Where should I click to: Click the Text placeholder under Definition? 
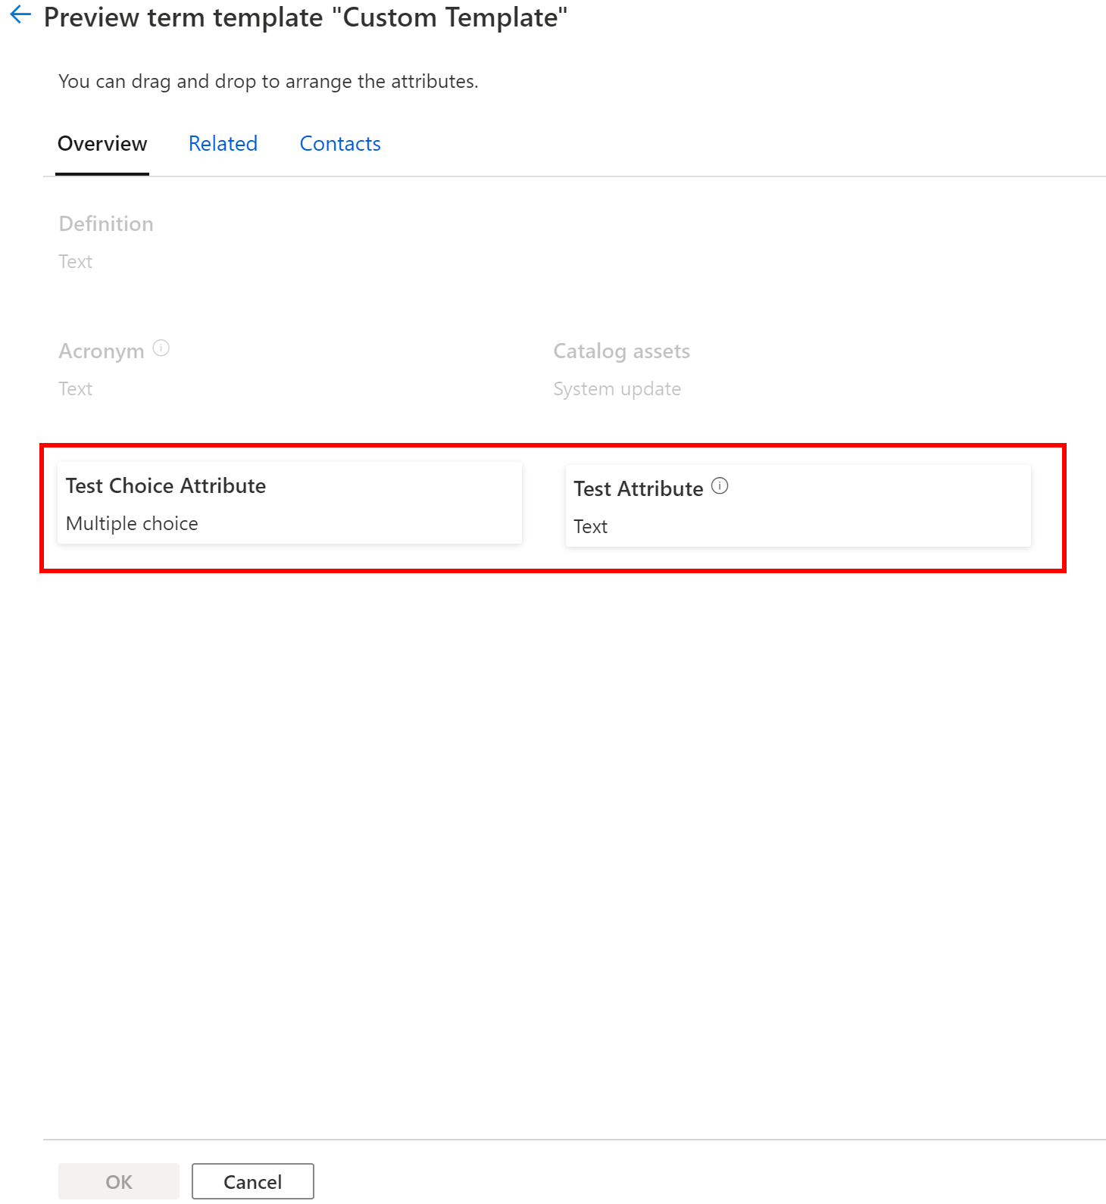point(75,262)
